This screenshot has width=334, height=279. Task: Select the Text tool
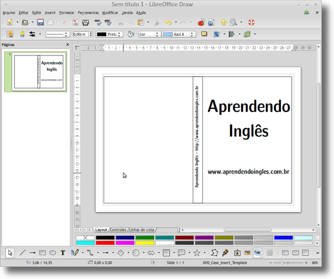[63, 253]
